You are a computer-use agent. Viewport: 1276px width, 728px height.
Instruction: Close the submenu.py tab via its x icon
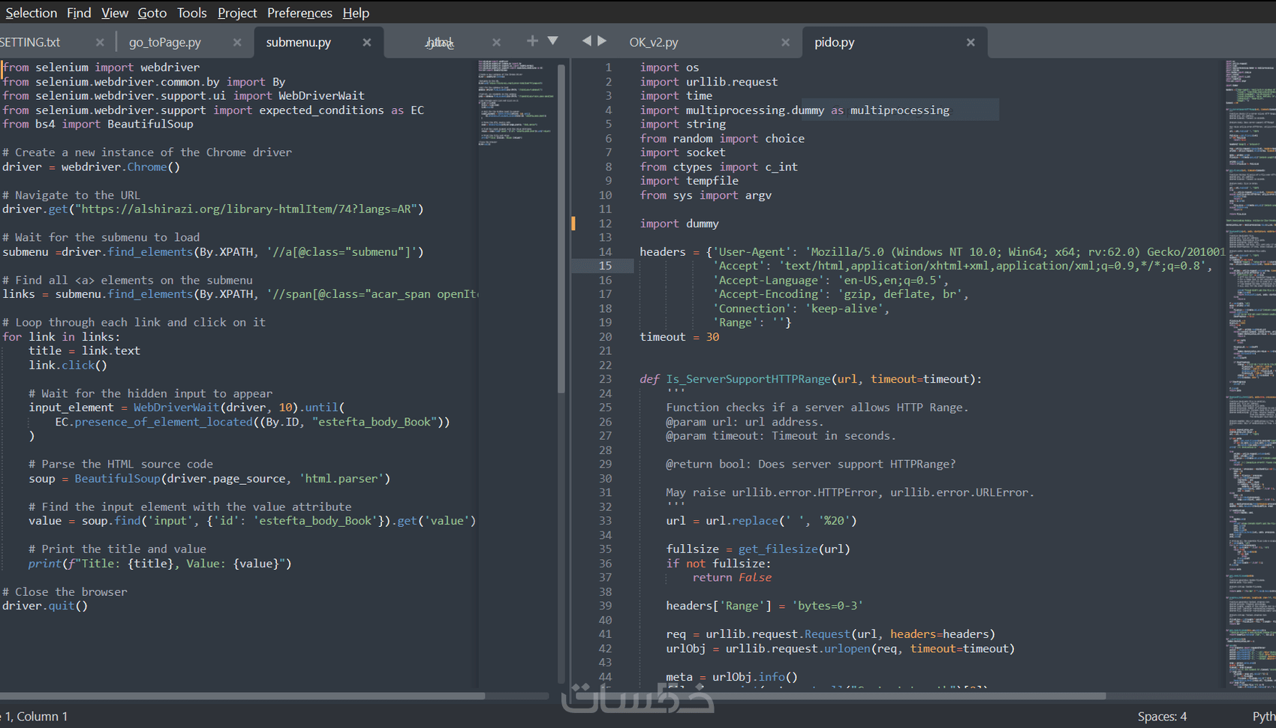click(367, 42)
